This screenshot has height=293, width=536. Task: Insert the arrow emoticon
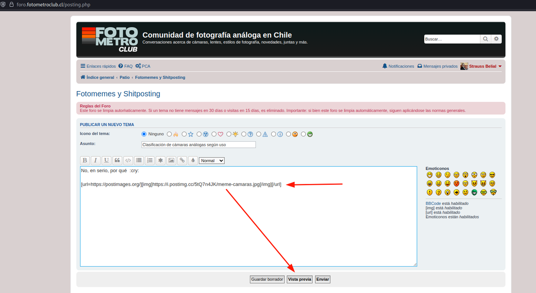tap(456, 192)
